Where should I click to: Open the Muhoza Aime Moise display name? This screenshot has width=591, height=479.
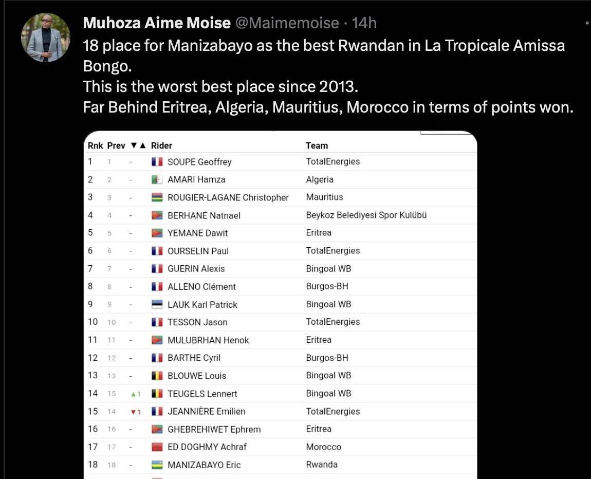(157, 23)
